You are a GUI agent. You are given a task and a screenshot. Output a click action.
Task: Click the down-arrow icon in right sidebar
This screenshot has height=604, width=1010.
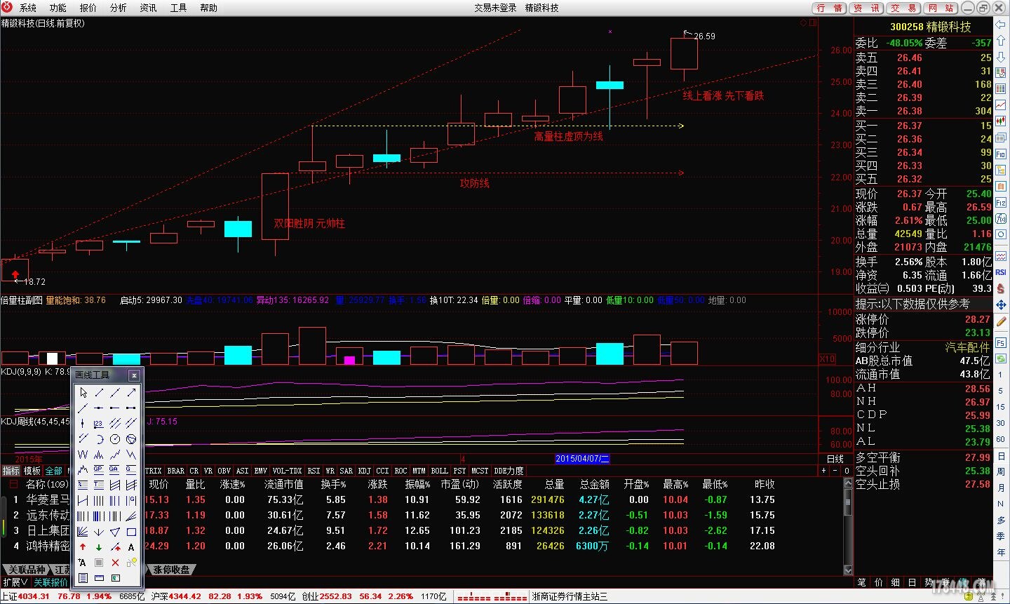[x=1001, y=58]
